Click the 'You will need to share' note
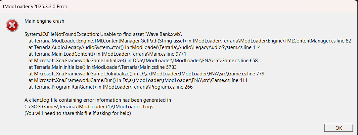Image resolution: width=358 pixels, height=135 pixels. (x=78, y=113)
